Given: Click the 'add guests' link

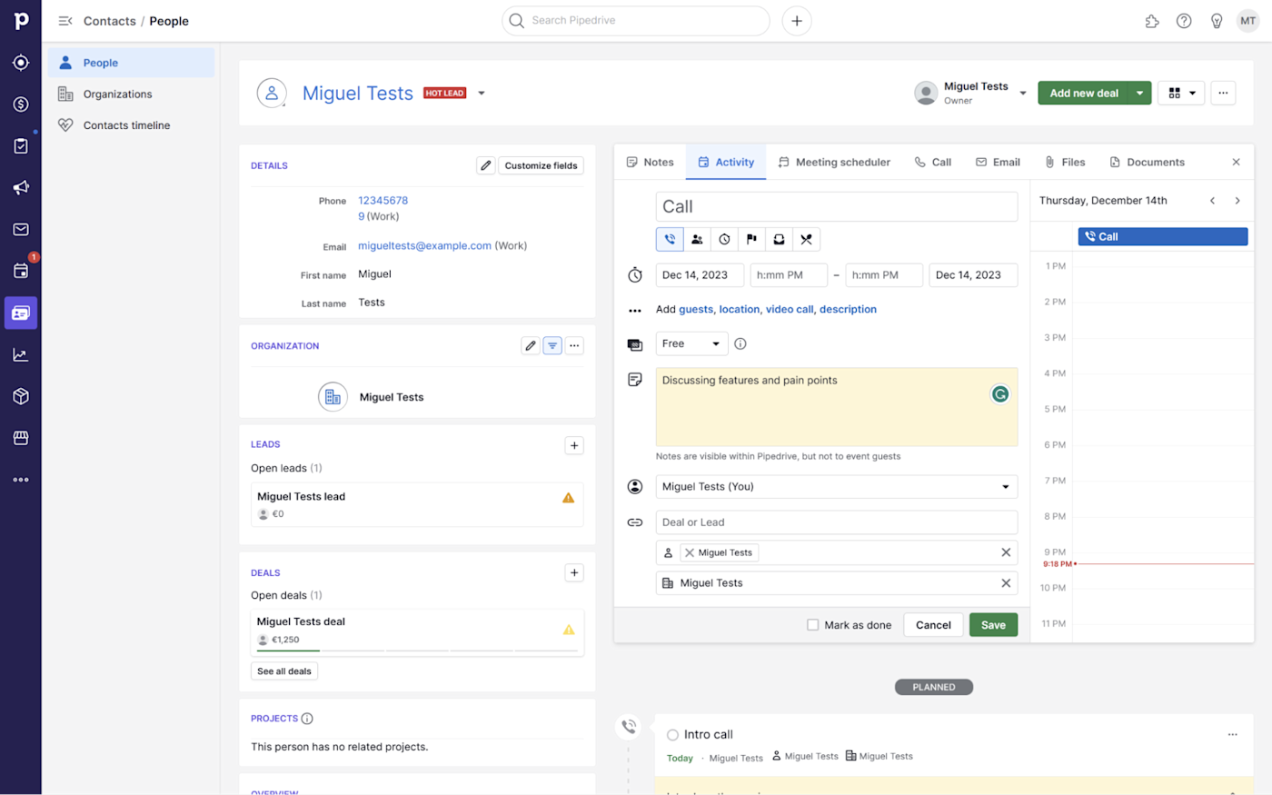Looking at the screenshot, I should [x=696, y=310].
